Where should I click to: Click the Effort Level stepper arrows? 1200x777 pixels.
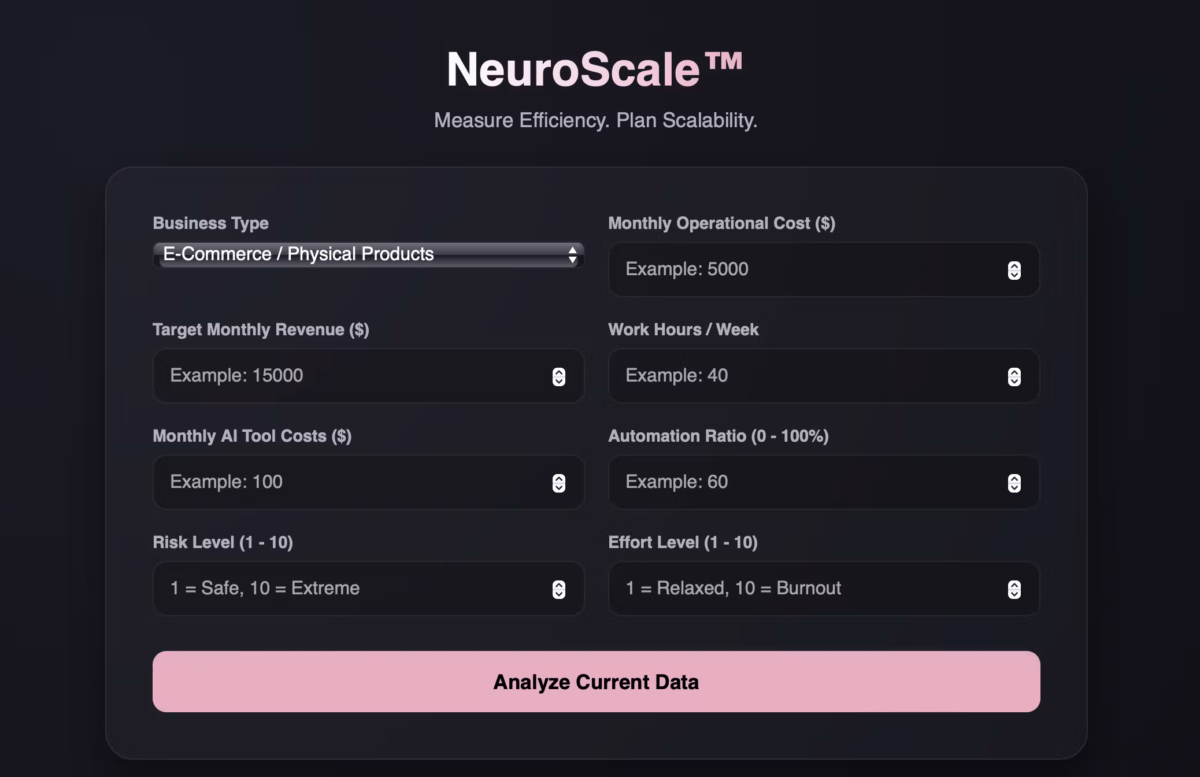coord(1014,589)
